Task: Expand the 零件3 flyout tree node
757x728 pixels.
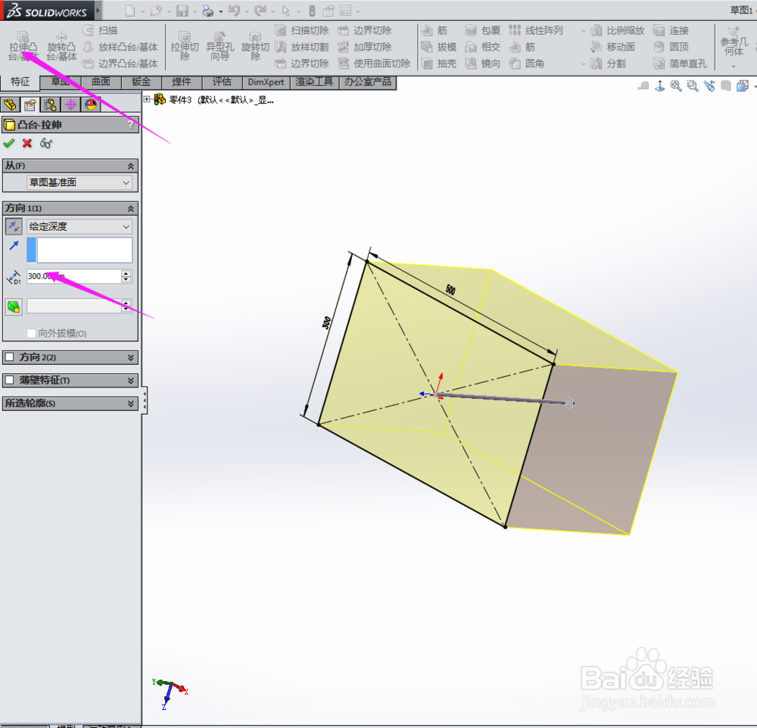Action: tap(147, 99)
